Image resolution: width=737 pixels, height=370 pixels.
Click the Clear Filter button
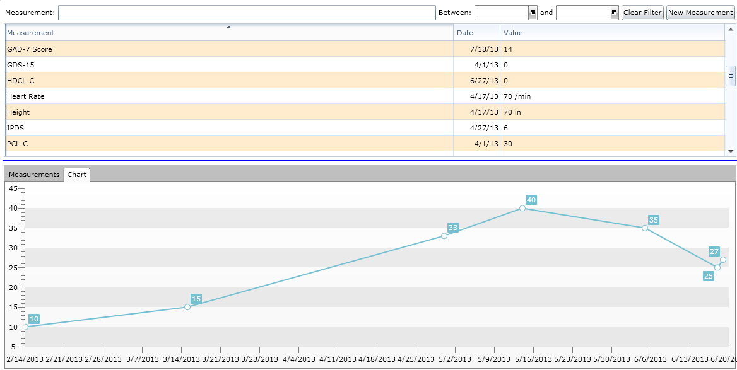click(x=642, y=13)
